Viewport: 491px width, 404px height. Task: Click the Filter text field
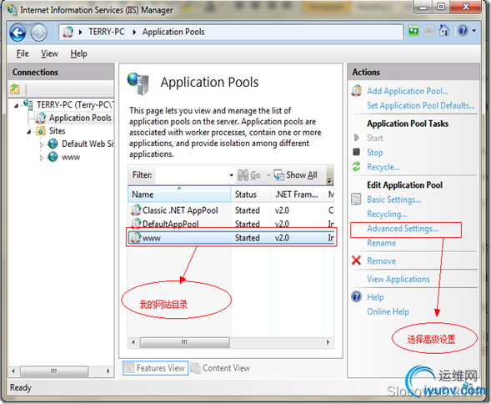pos(192,175)
